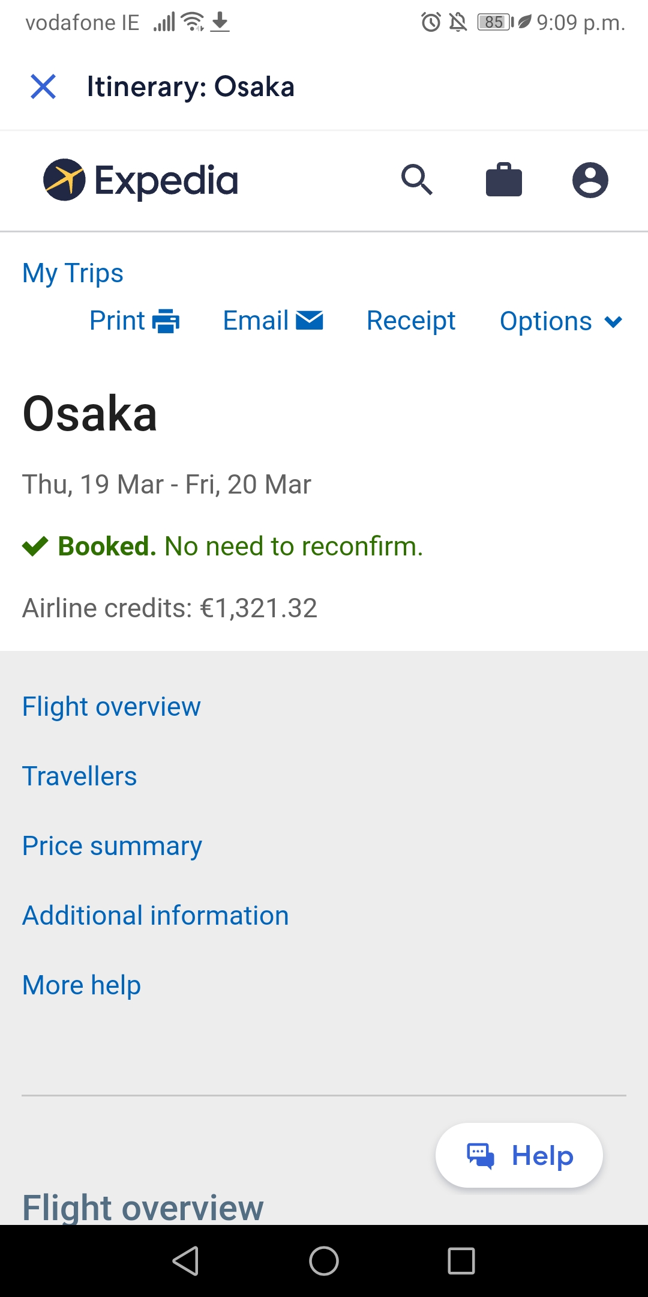Open search via magnifying glass icon
The width and height of the screenshot is (648, 1297).
pyautogui.click(x=417, y=180)
